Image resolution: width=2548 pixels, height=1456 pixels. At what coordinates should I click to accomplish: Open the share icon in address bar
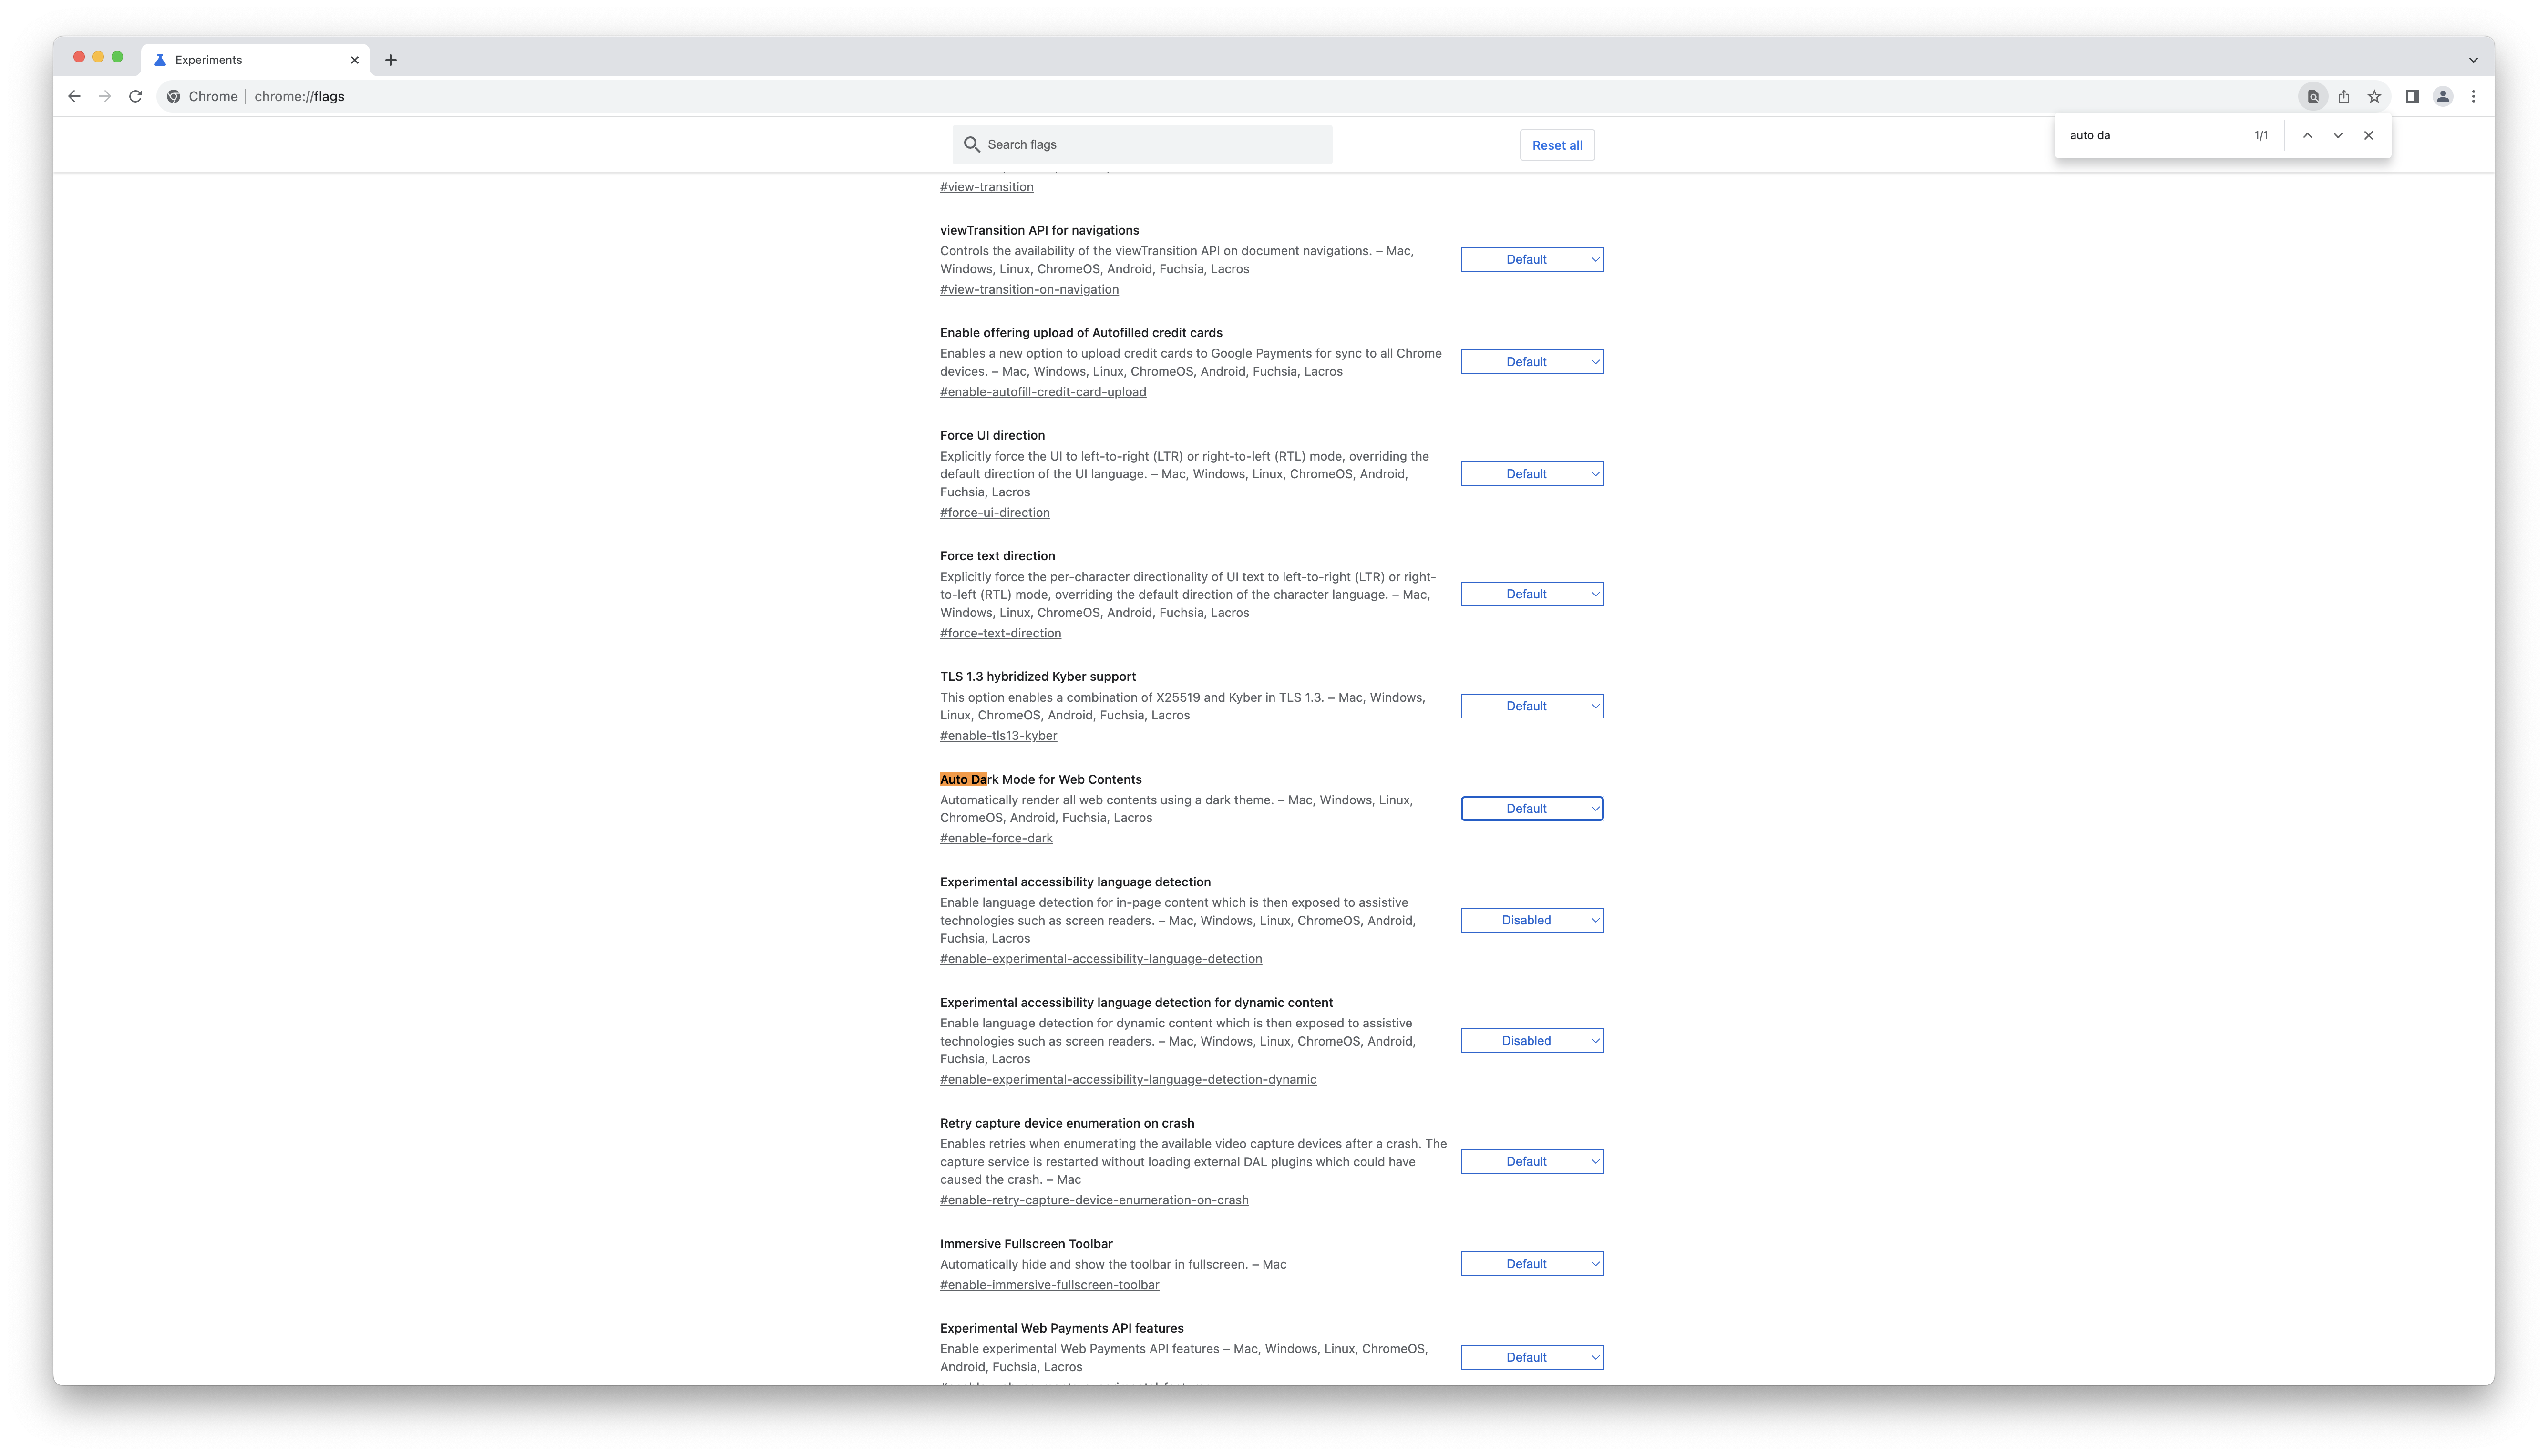[x=2344, y=97]
